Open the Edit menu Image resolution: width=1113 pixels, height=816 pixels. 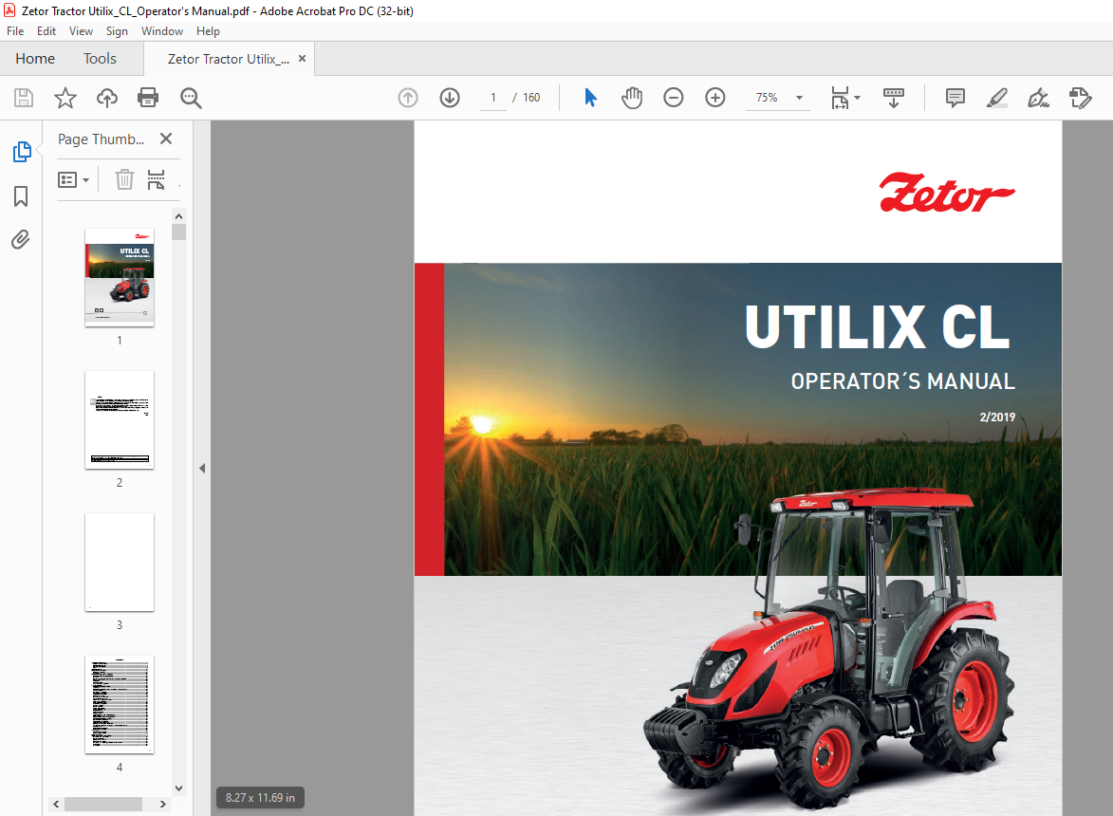click(x=46, y=31)
